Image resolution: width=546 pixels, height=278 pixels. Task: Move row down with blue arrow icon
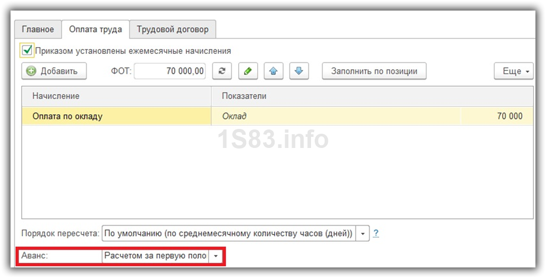point(299,71)
